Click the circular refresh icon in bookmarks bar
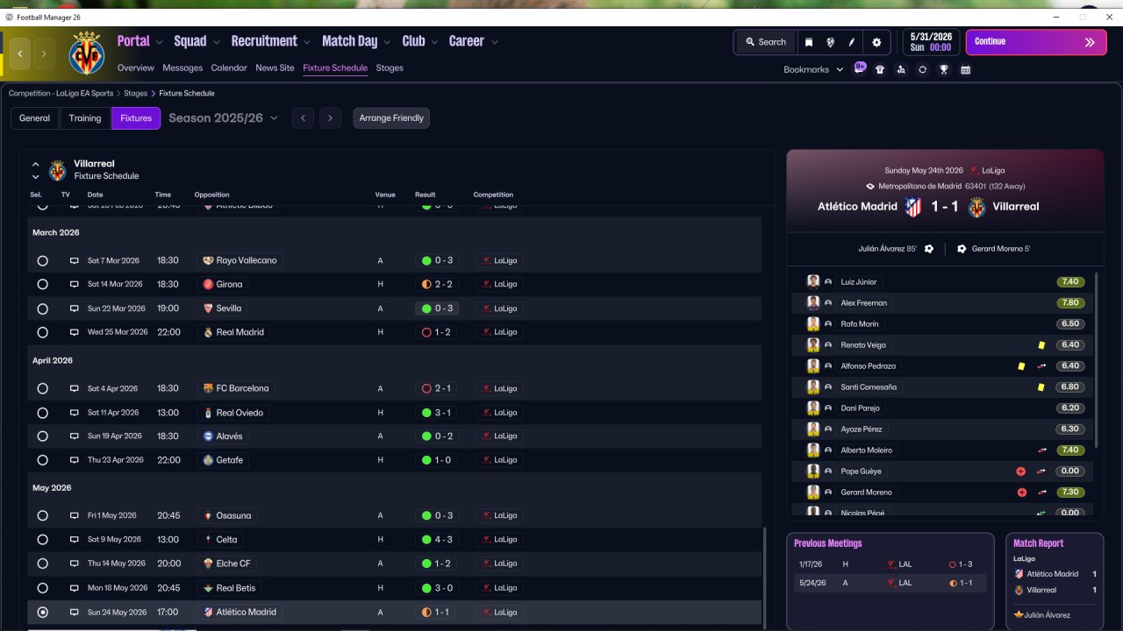The height and width of the screenshot is (631, 1123). (x=922, y=70)
